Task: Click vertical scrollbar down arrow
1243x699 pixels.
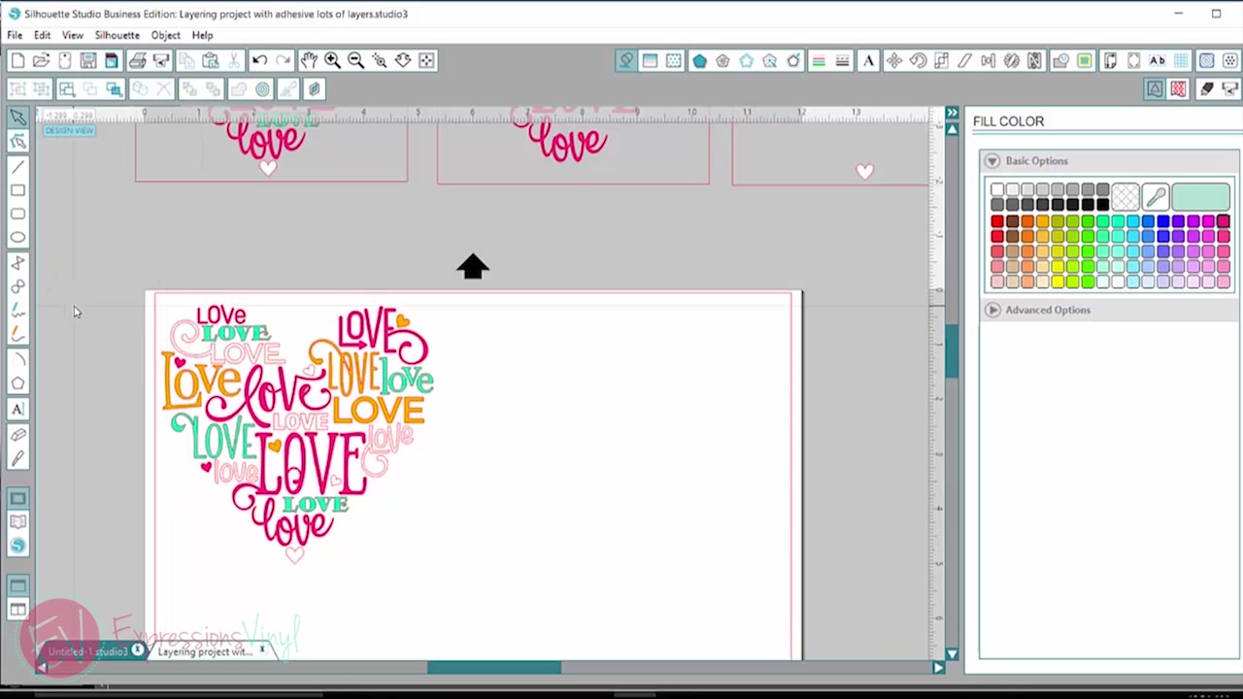Action: pyautogui.click(x=952, y=654)
